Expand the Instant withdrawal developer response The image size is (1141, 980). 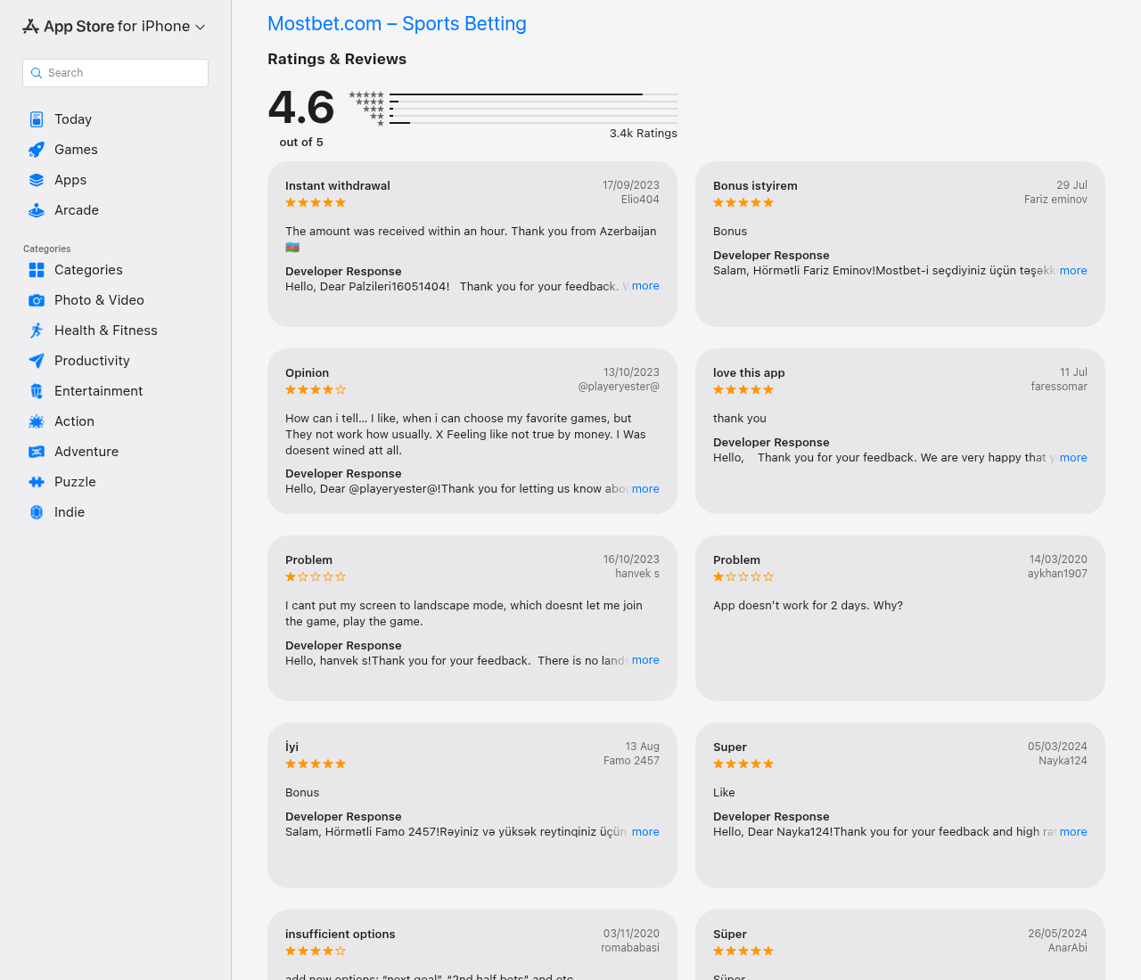(x=645, y=286)
